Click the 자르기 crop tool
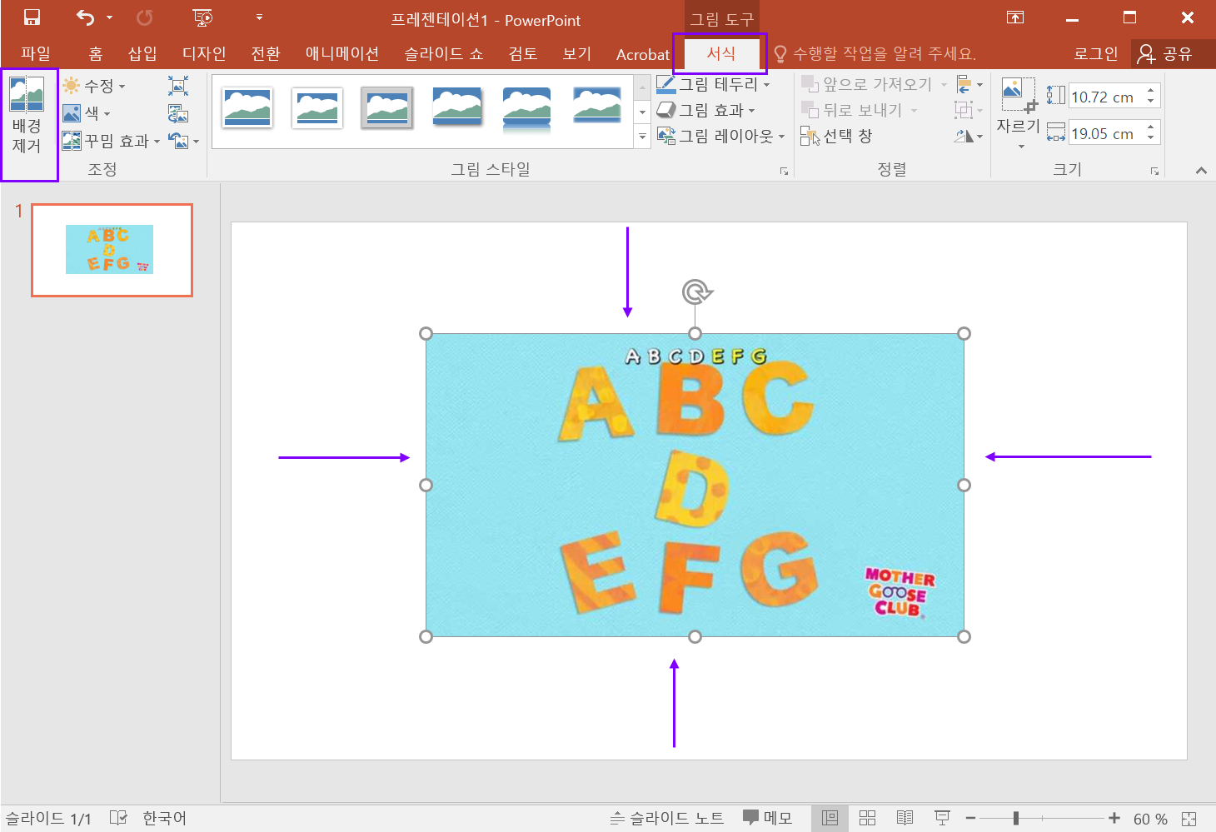Screen dimensions: 1216x832 [1019, 105]
